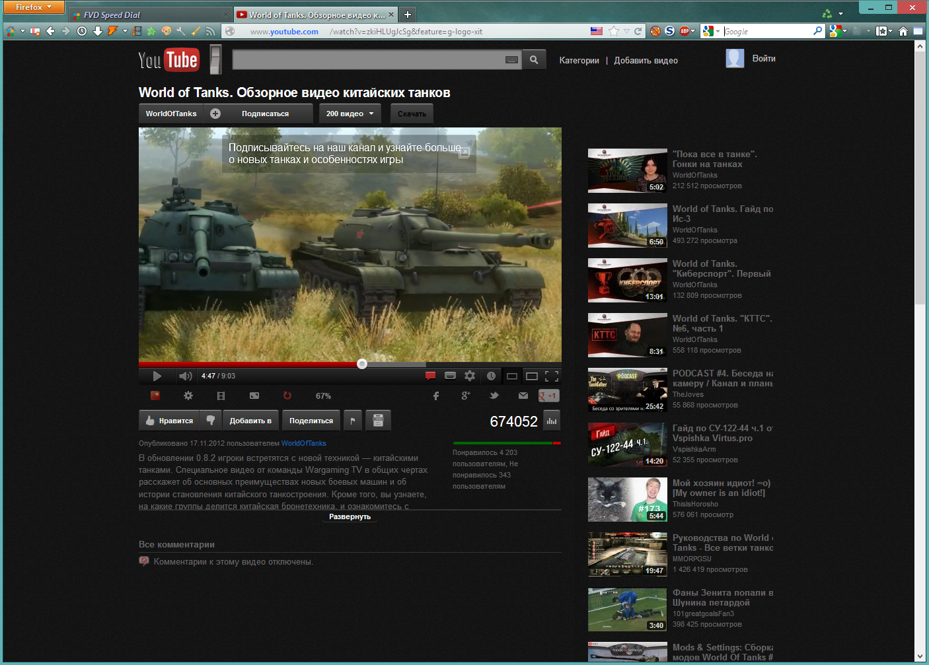929x665 pixels.
Task: Open the Добавить видео link
Action: pyautogui.click(x=646, y=60)
